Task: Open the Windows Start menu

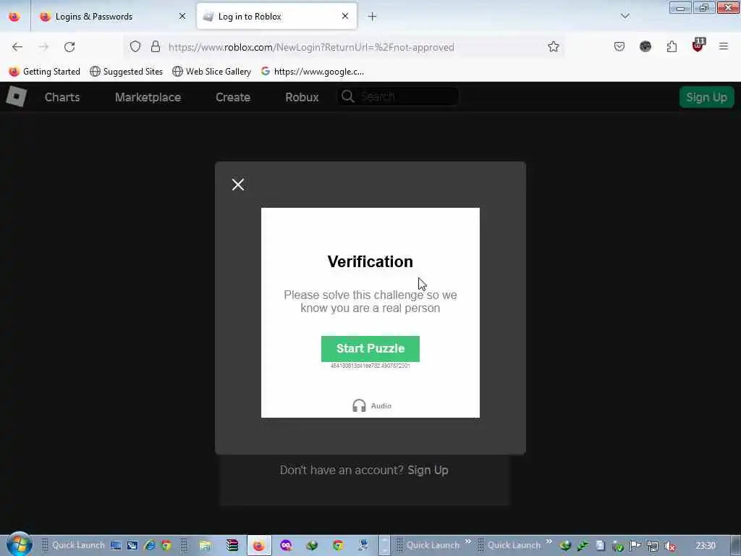Action: click(19, 544)
